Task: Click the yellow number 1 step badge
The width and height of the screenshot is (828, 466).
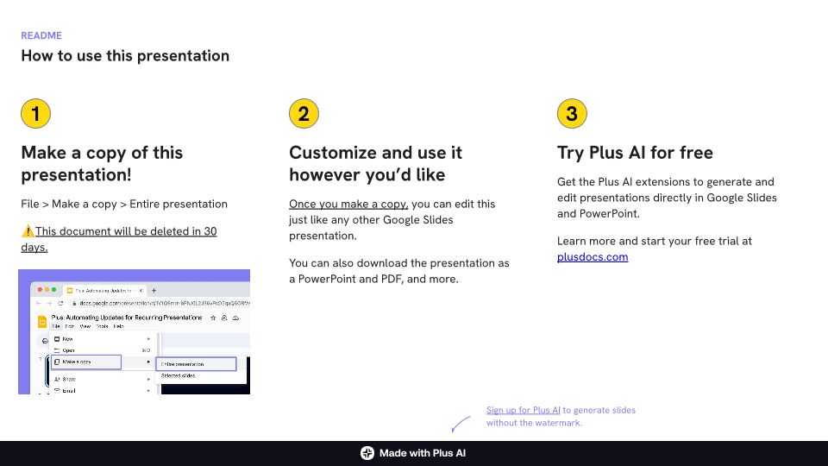Action: point(35,114)
